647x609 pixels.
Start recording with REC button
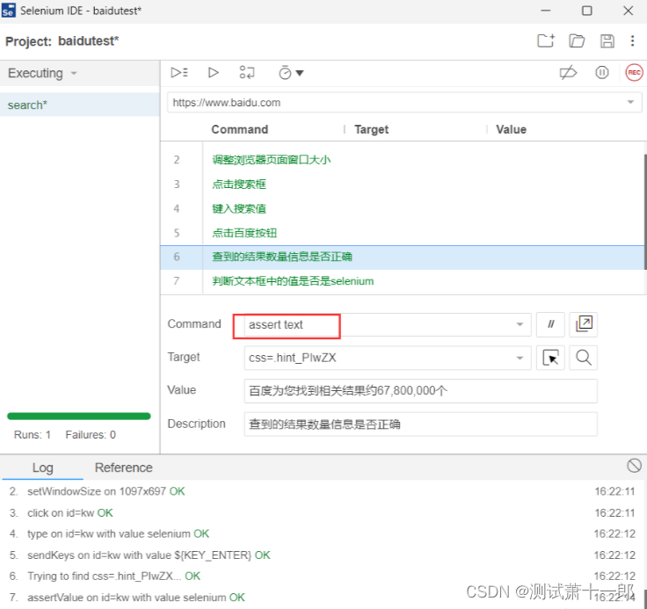coord(634,73)
